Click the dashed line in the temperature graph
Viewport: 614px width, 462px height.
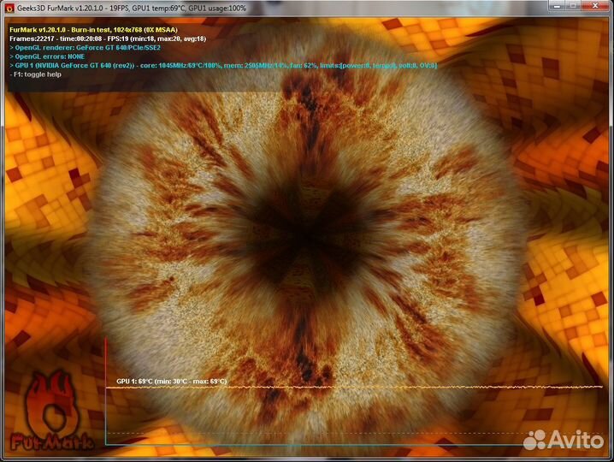pyautogui.click(x=342, y=431)
